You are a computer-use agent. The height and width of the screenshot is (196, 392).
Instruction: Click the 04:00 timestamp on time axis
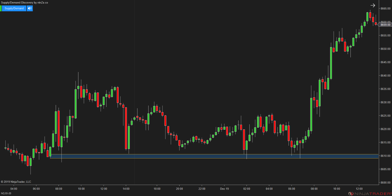point(14,189)
